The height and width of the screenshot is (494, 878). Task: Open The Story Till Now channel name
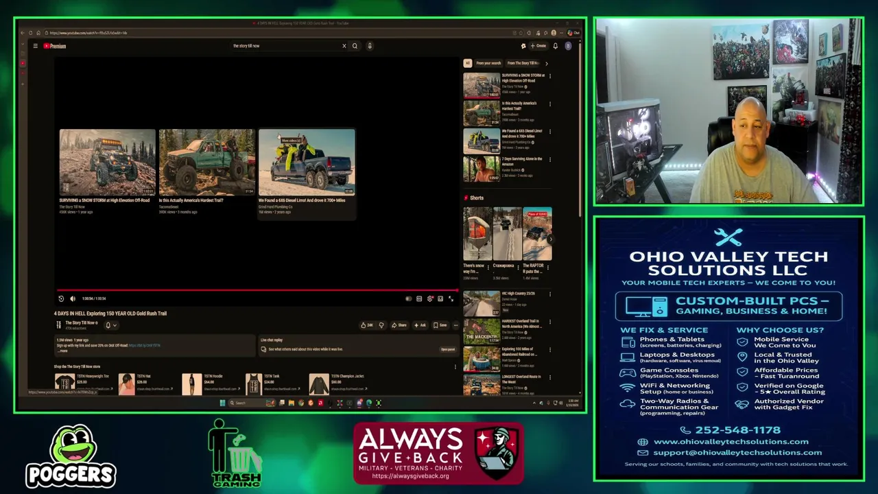(x=81, y=322)
